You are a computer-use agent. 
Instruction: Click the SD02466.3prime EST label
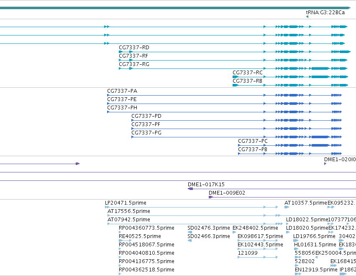tap(209, 236)
